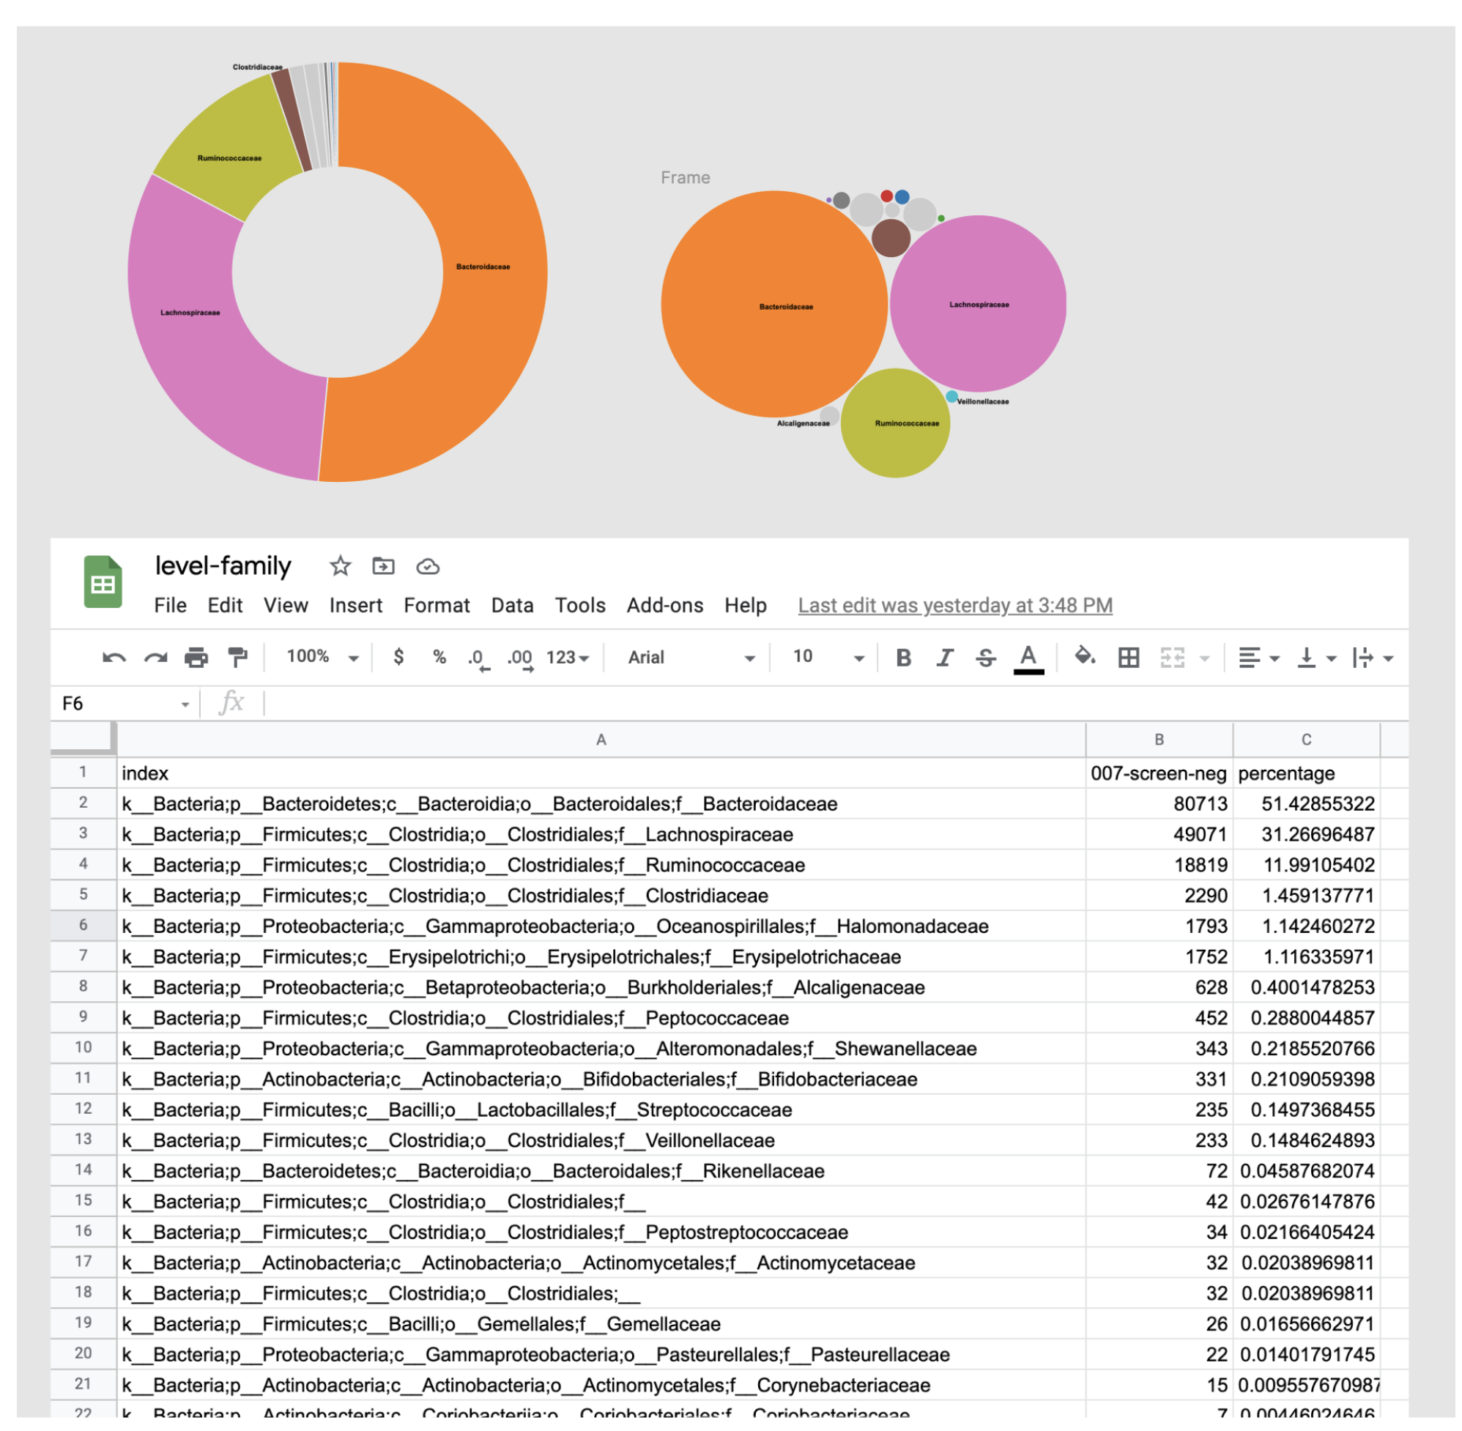This screenshot has height=1431, width=1462.
Task: Open the Borders tool
Action: coord(1128,658)
